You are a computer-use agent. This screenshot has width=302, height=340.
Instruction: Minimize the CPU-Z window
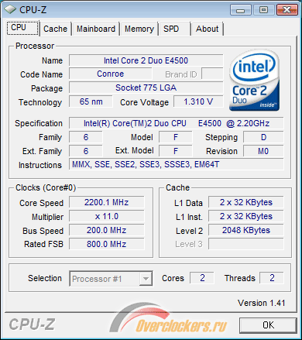240,10
